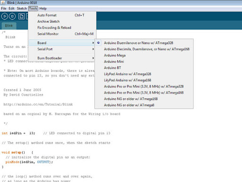The image size is (242, 182).
Task: Click the New sketch toolbar icon
Action: point(21,16)
